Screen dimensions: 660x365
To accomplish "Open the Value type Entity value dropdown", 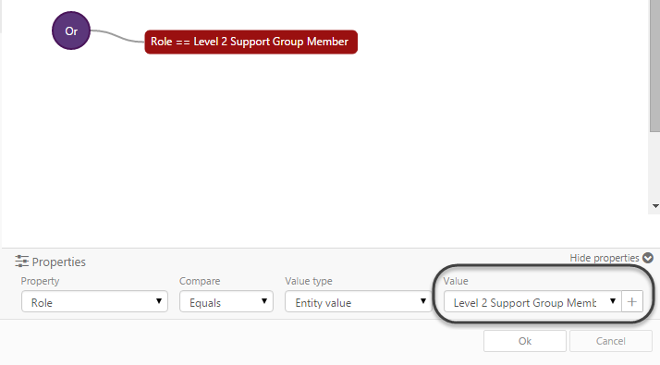I will pyautogui.click(x=359, y=301).
